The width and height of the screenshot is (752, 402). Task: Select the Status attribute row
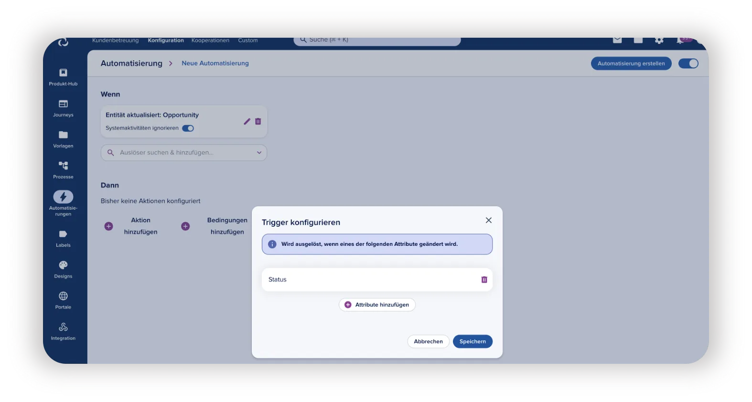coord(377,280)
